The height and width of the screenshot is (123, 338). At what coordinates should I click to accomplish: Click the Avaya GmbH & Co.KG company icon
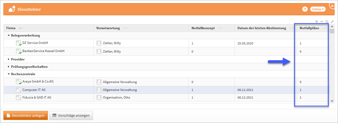(x=18, y=82)
